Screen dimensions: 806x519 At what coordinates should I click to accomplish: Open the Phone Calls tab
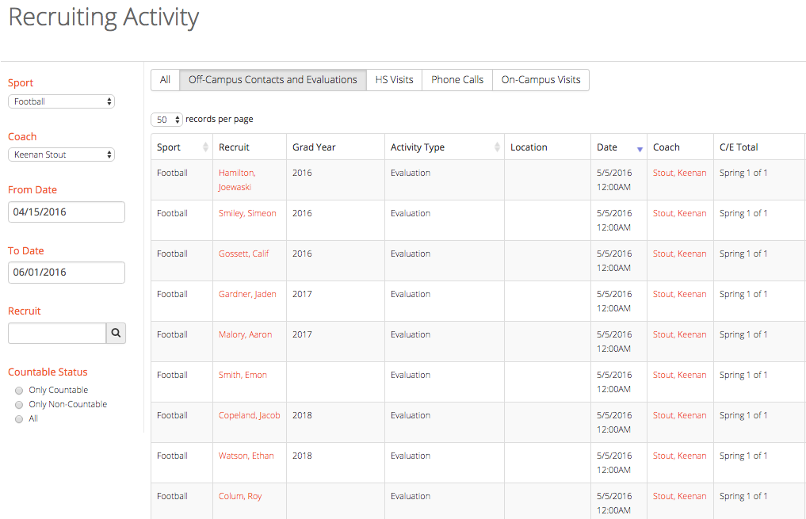coord(457,80)
